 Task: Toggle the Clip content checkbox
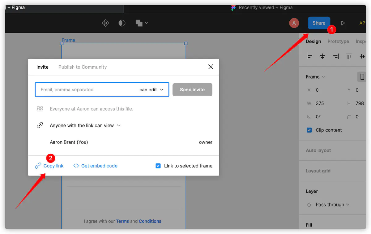pos(309,130)
